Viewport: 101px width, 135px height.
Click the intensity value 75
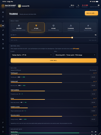[x=96, y=35]
